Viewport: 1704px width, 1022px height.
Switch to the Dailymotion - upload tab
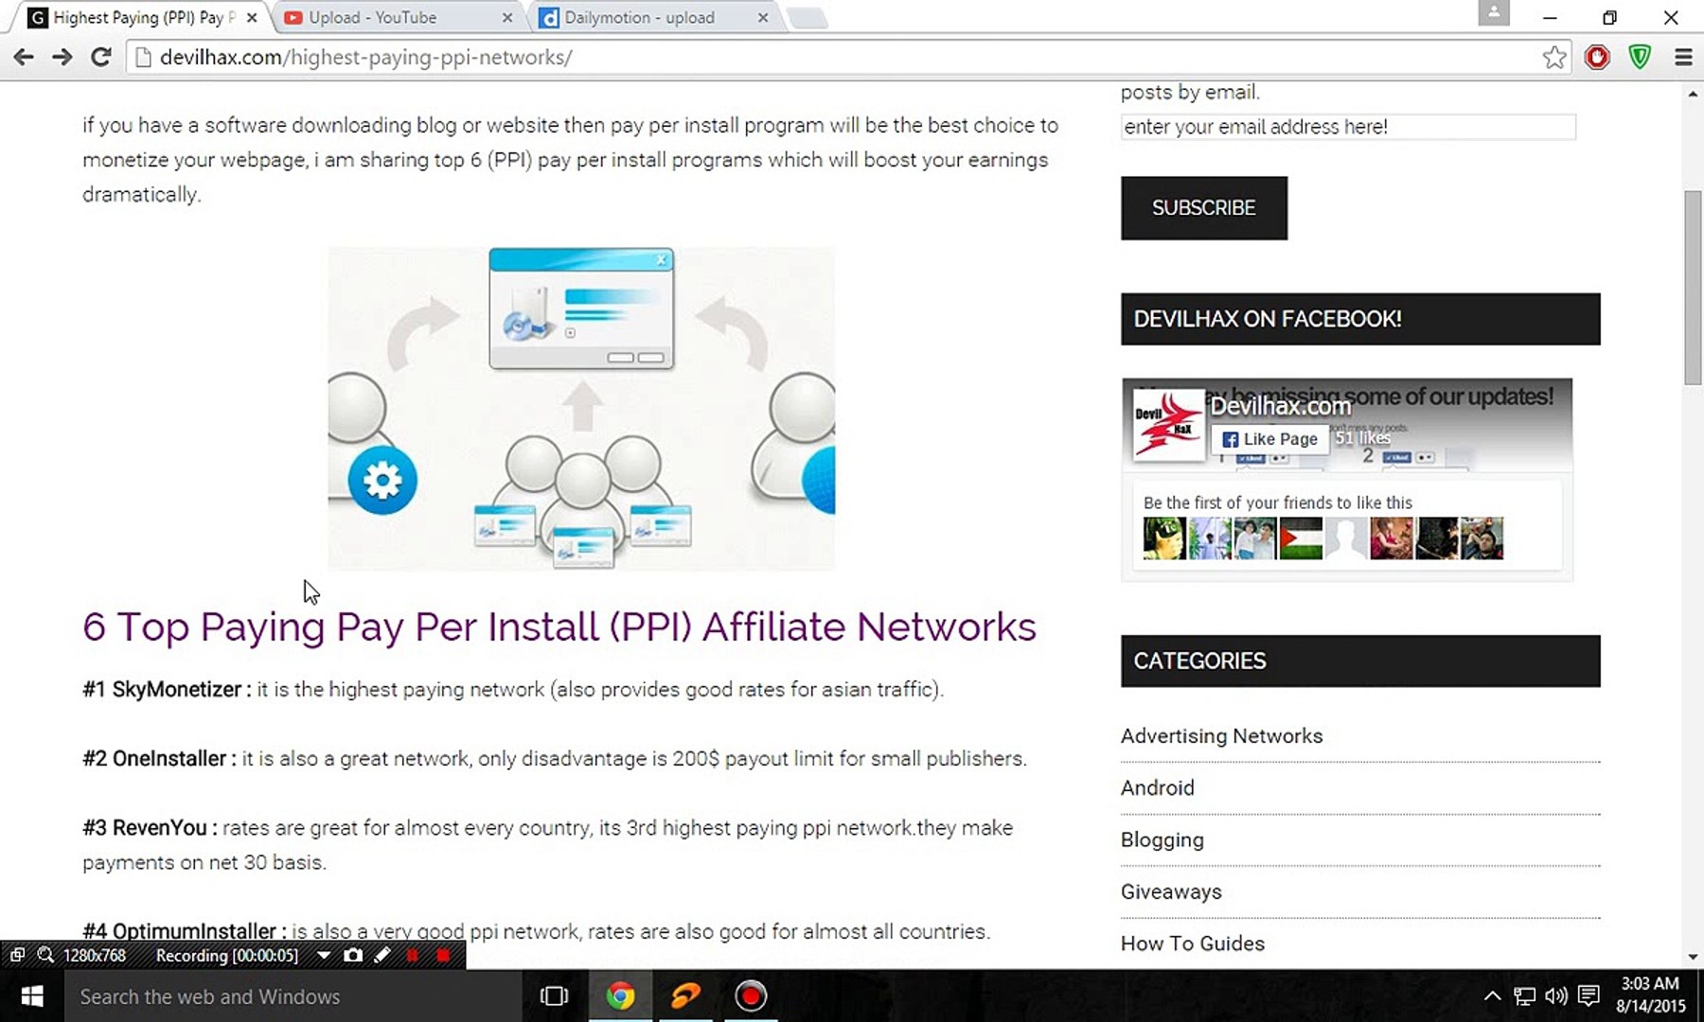click(653, 18)
